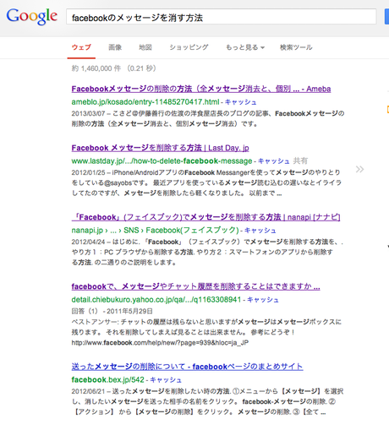Click the ameblo.jp/kosado green URL text
The image size is (389, 430).
145,102
